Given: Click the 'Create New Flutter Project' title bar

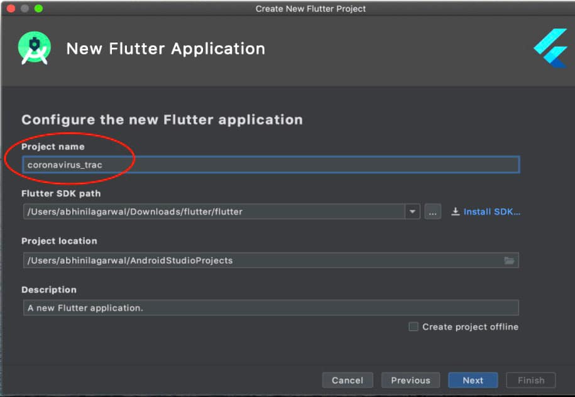Looking at the screenshot, I should [x=310, y=9].
